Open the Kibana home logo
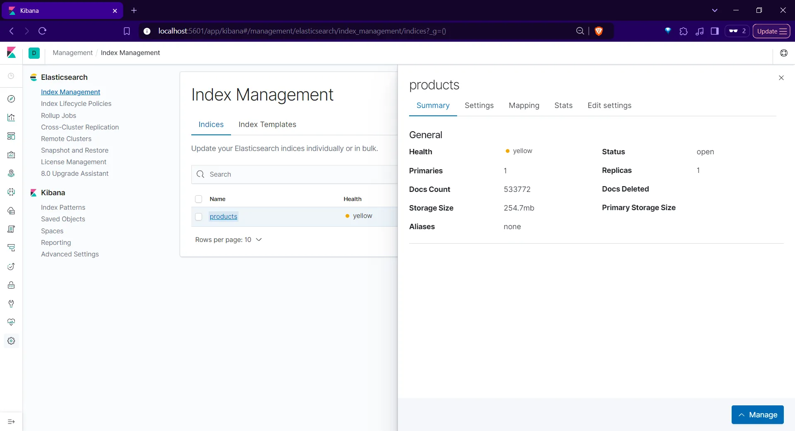 (11, 53)
